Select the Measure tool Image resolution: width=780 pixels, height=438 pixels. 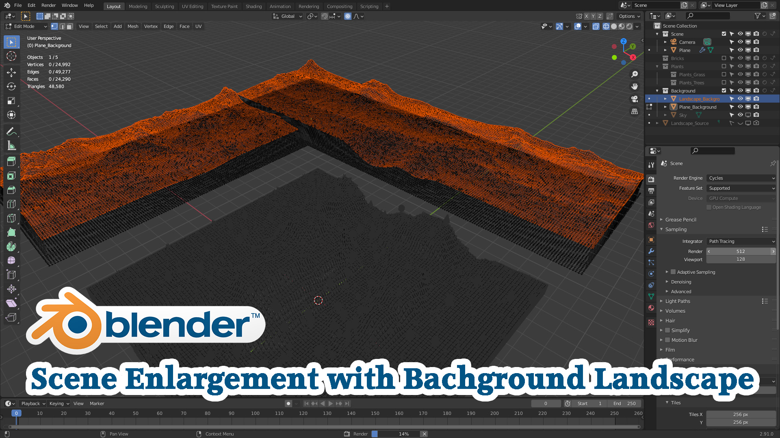click(11, 146)
